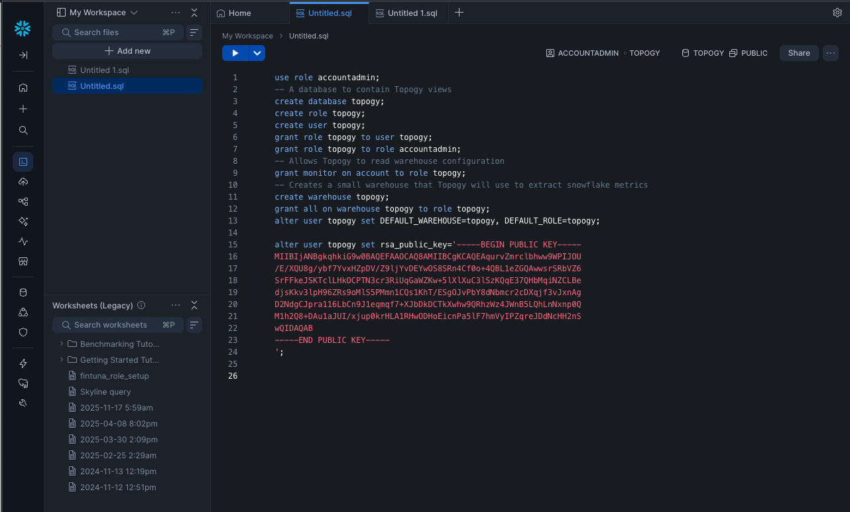Open the run options dropdown arrow
This screenshot has height=512, width=850.
[x=257, y=53]
